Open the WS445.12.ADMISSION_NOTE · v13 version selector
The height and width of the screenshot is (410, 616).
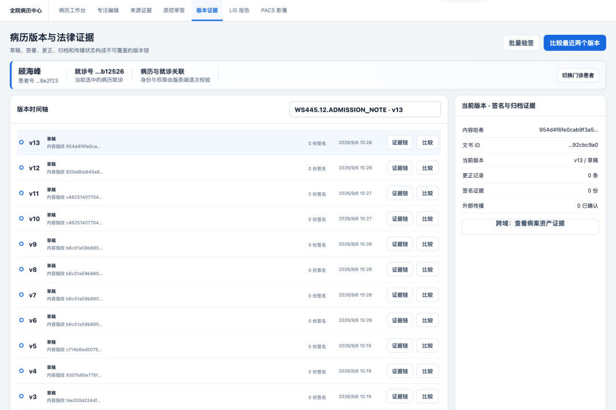coord(365,109)
